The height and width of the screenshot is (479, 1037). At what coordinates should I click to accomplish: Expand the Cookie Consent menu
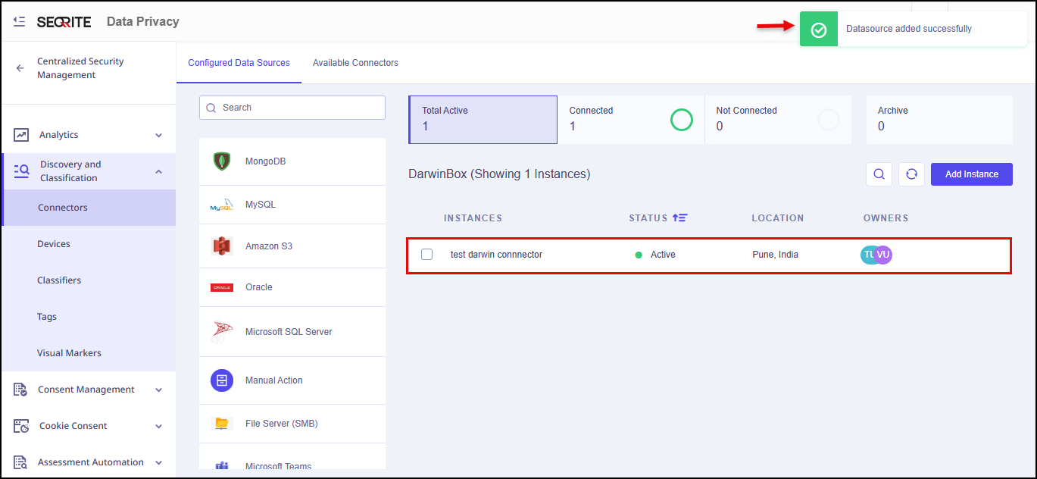click(x=158, y=426)
